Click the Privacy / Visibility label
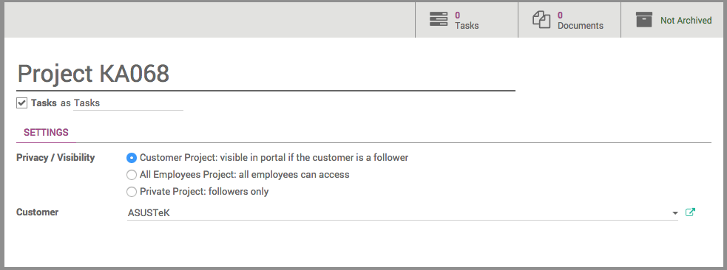727x270 pixels. coord(55,158)
